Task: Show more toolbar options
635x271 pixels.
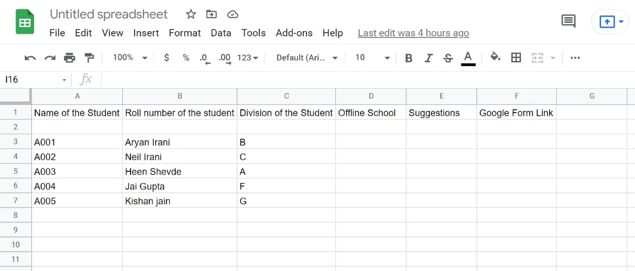Action: [x=574, y=57]
